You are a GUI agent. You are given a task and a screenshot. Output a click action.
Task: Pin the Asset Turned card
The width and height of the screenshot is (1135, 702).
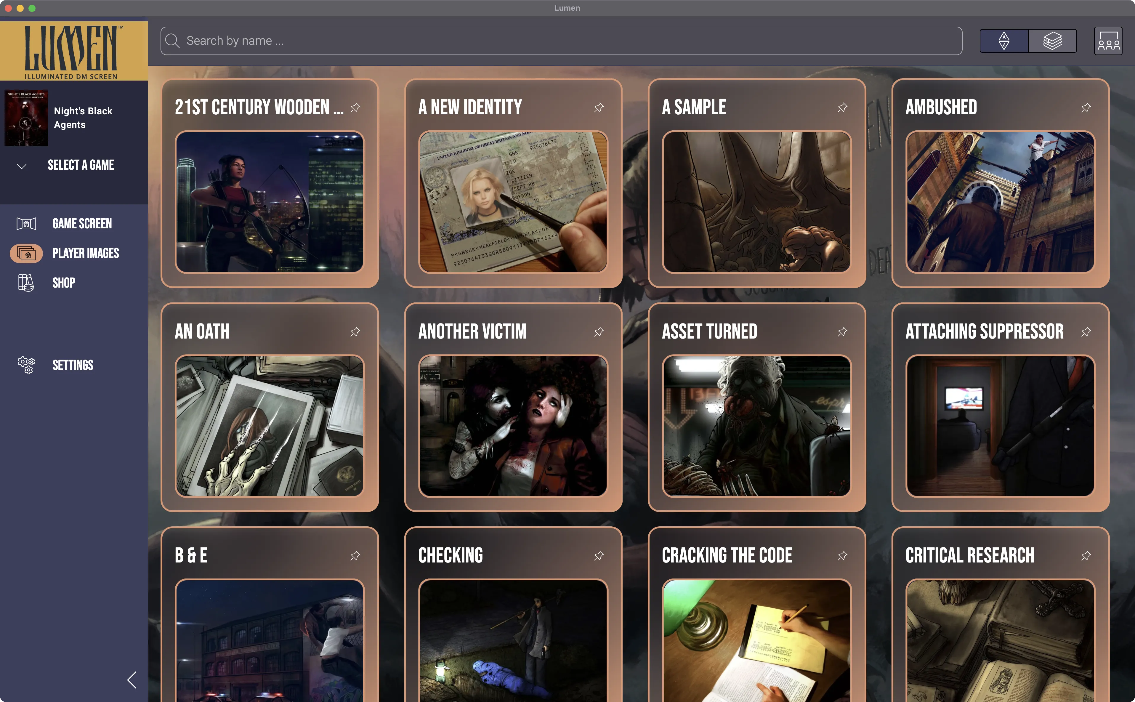[x=842, y=331]
